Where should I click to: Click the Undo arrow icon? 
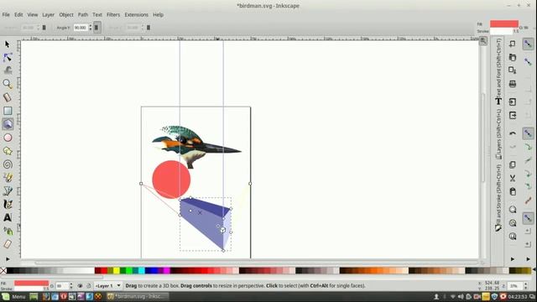513,133
